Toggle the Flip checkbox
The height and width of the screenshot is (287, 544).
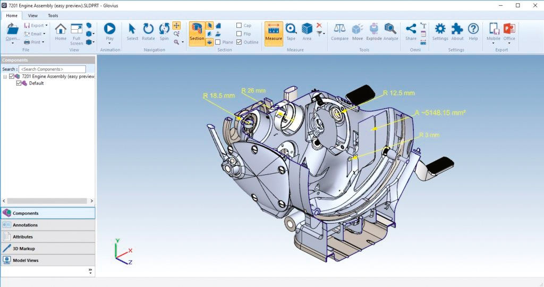coord(240,33)
